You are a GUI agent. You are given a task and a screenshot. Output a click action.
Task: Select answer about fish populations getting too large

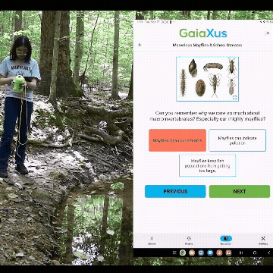pos(207,165)
